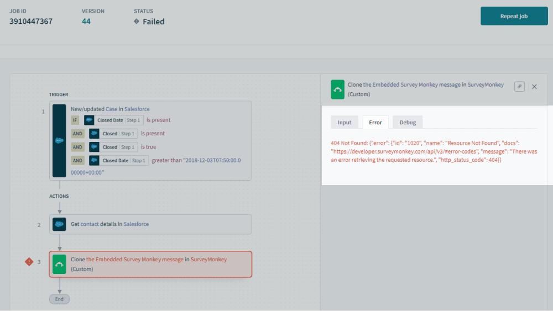Click SurveyMonkey icon on step 3
The height and width of the screenshot is (311, 553).
pos(59,264)
